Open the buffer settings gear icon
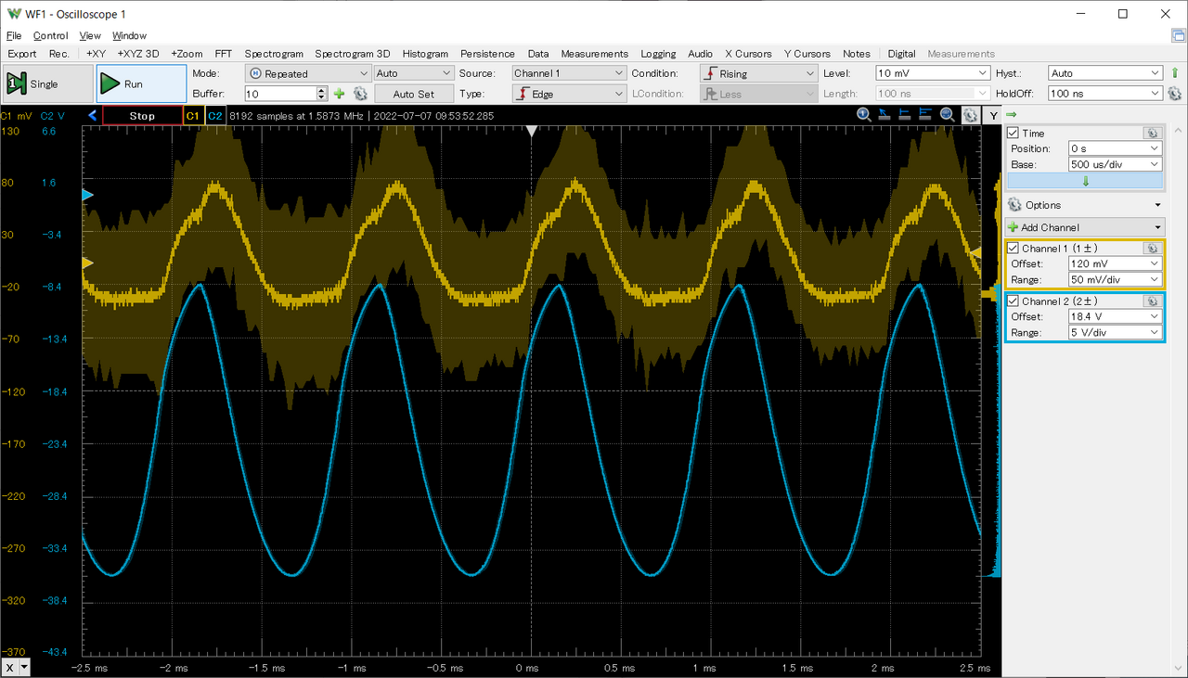1188x678 pixels. click(360, 94)
